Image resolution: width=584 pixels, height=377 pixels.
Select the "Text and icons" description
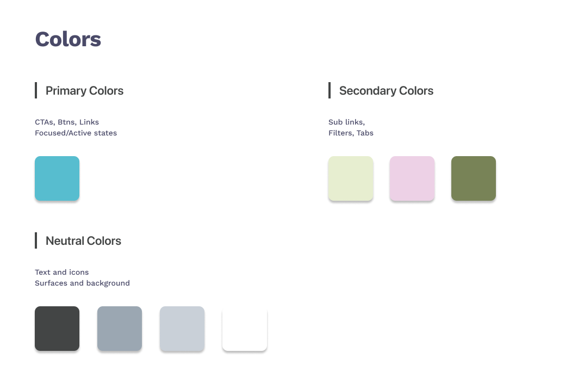61,272
